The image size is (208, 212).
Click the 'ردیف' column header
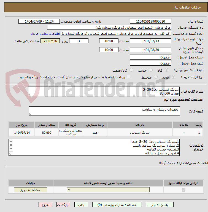pyautogui.click(x=199, y=125)
